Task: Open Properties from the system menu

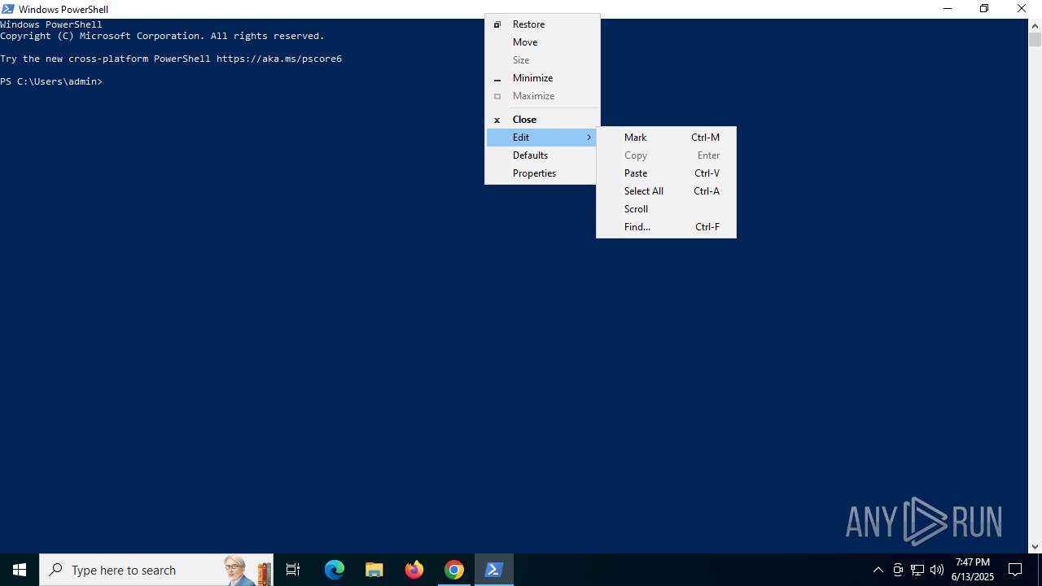Action: (x=542, y=173)
